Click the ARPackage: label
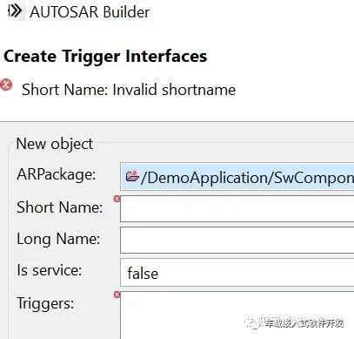 (x=57, y=174)
